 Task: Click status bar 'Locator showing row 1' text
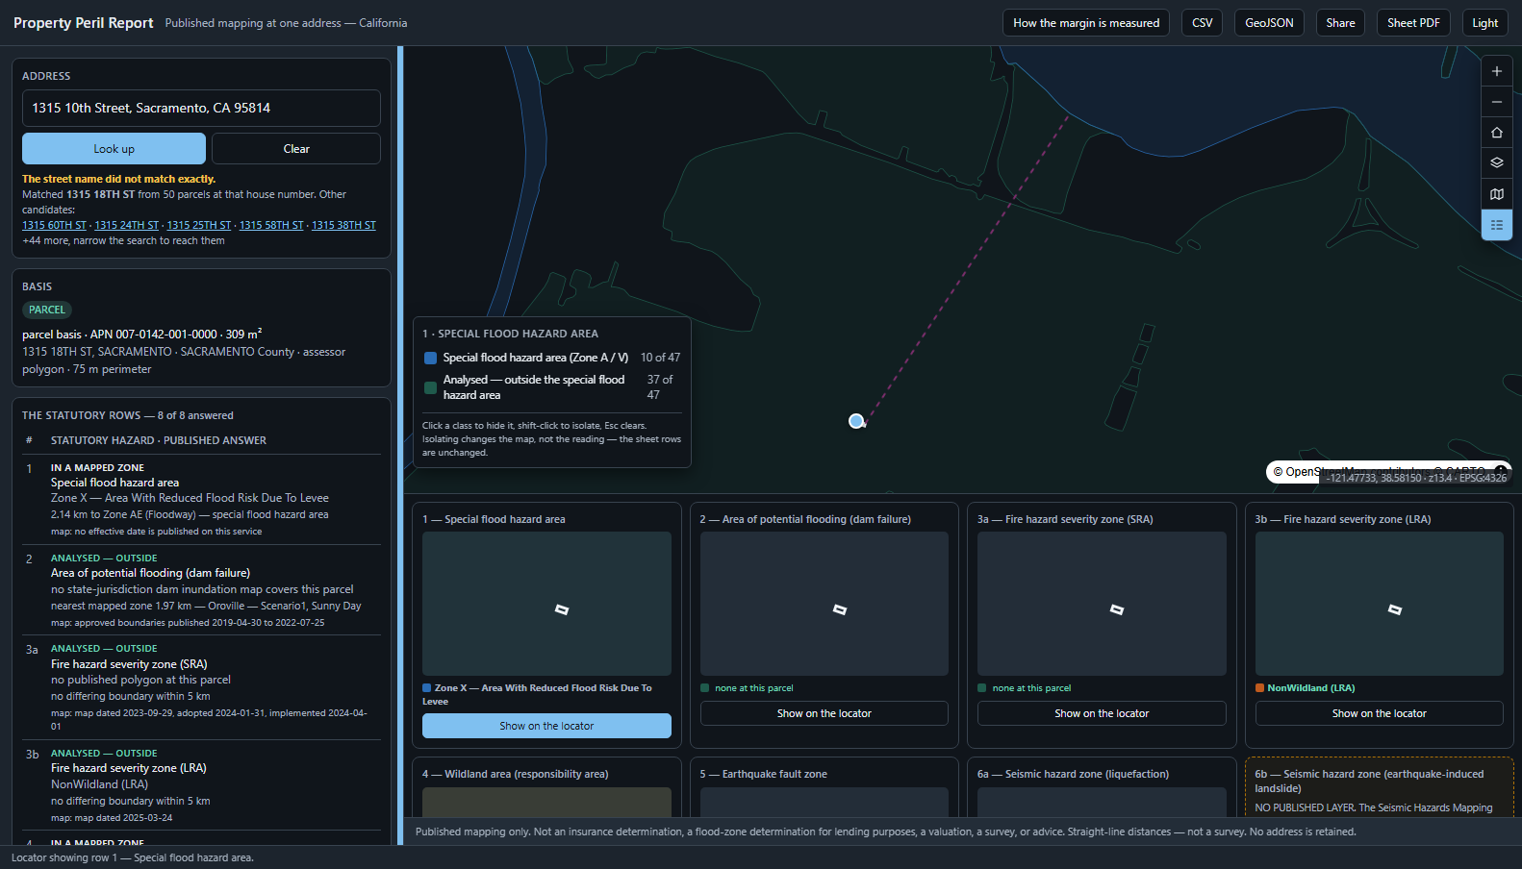(x=133, y=857)
